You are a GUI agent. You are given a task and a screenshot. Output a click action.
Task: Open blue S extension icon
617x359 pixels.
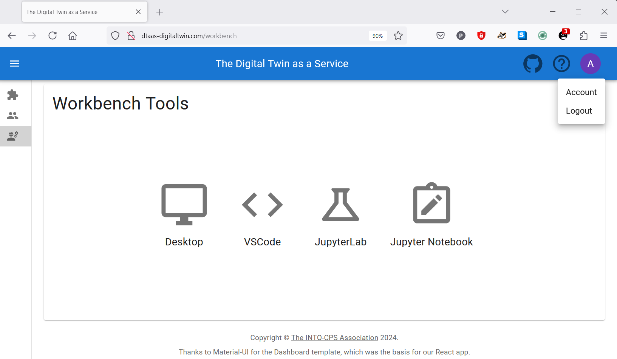point(522,35)
